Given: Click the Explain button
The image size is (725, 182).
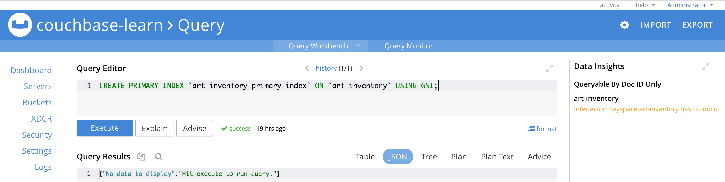Looking at the screenshot, I should pos(154,128).
